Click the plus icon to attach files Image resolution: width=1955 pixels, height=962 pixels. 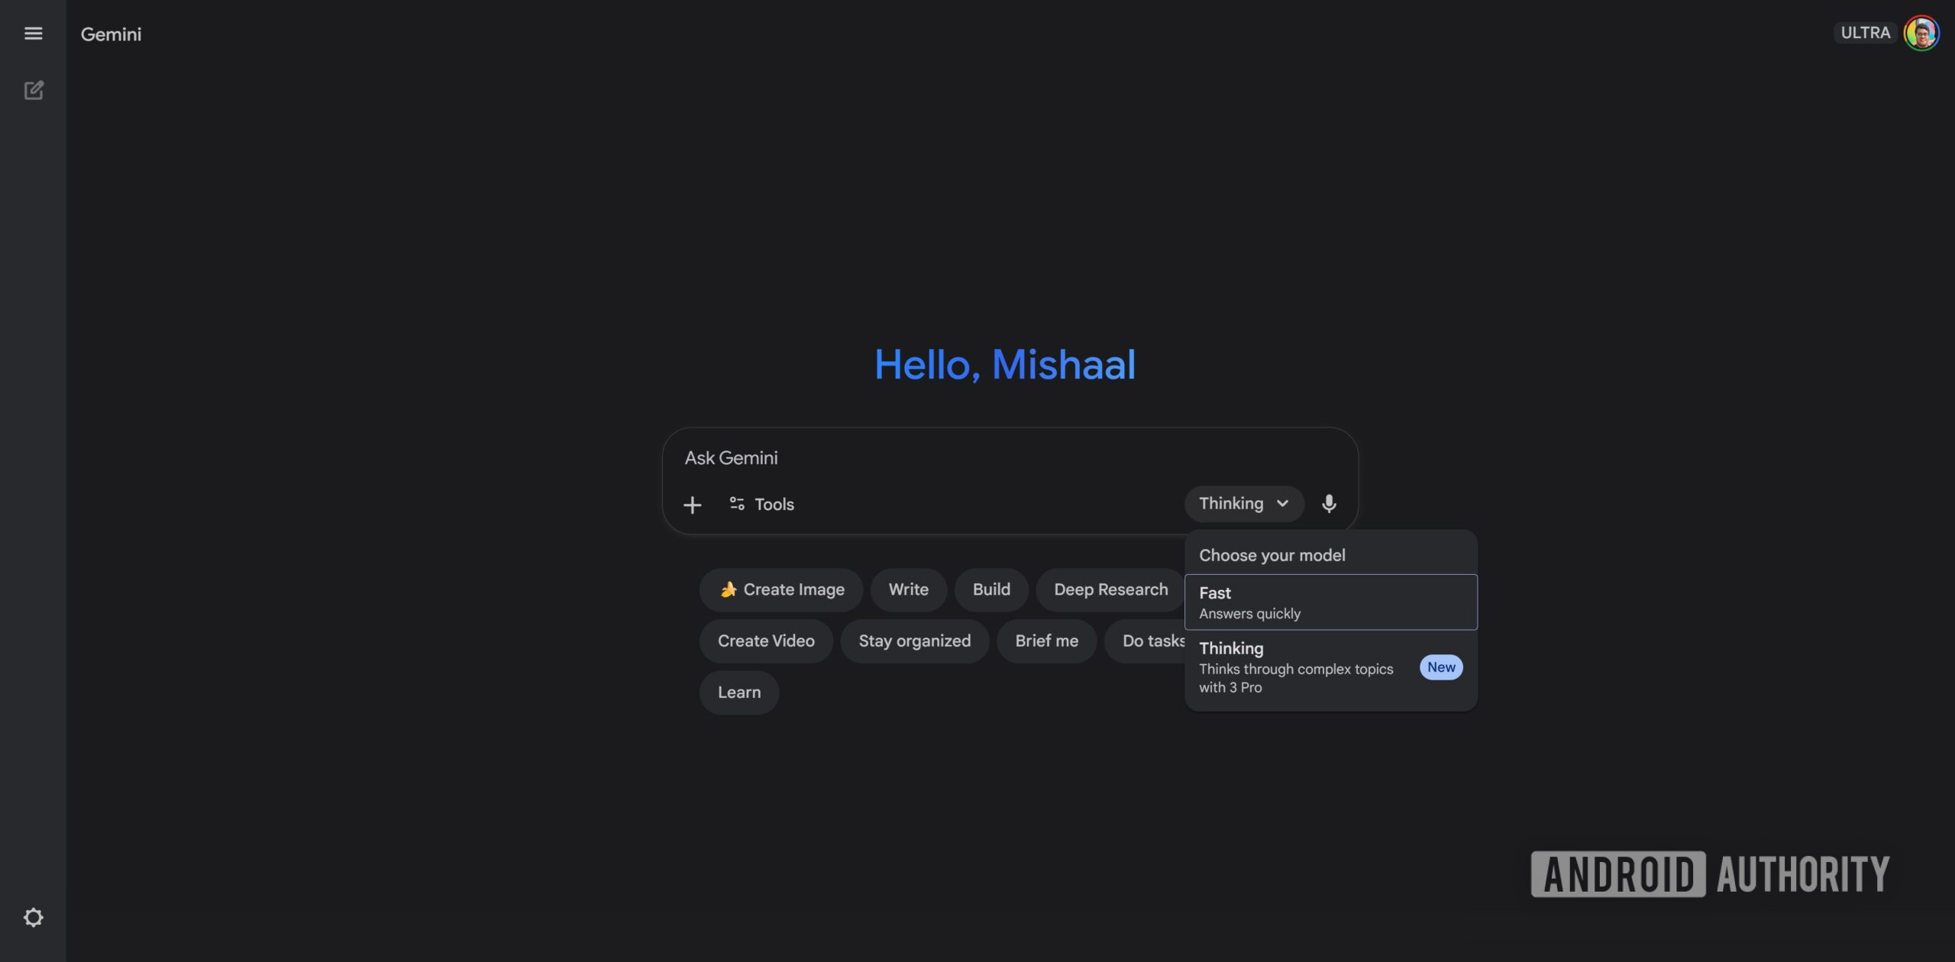693,504
